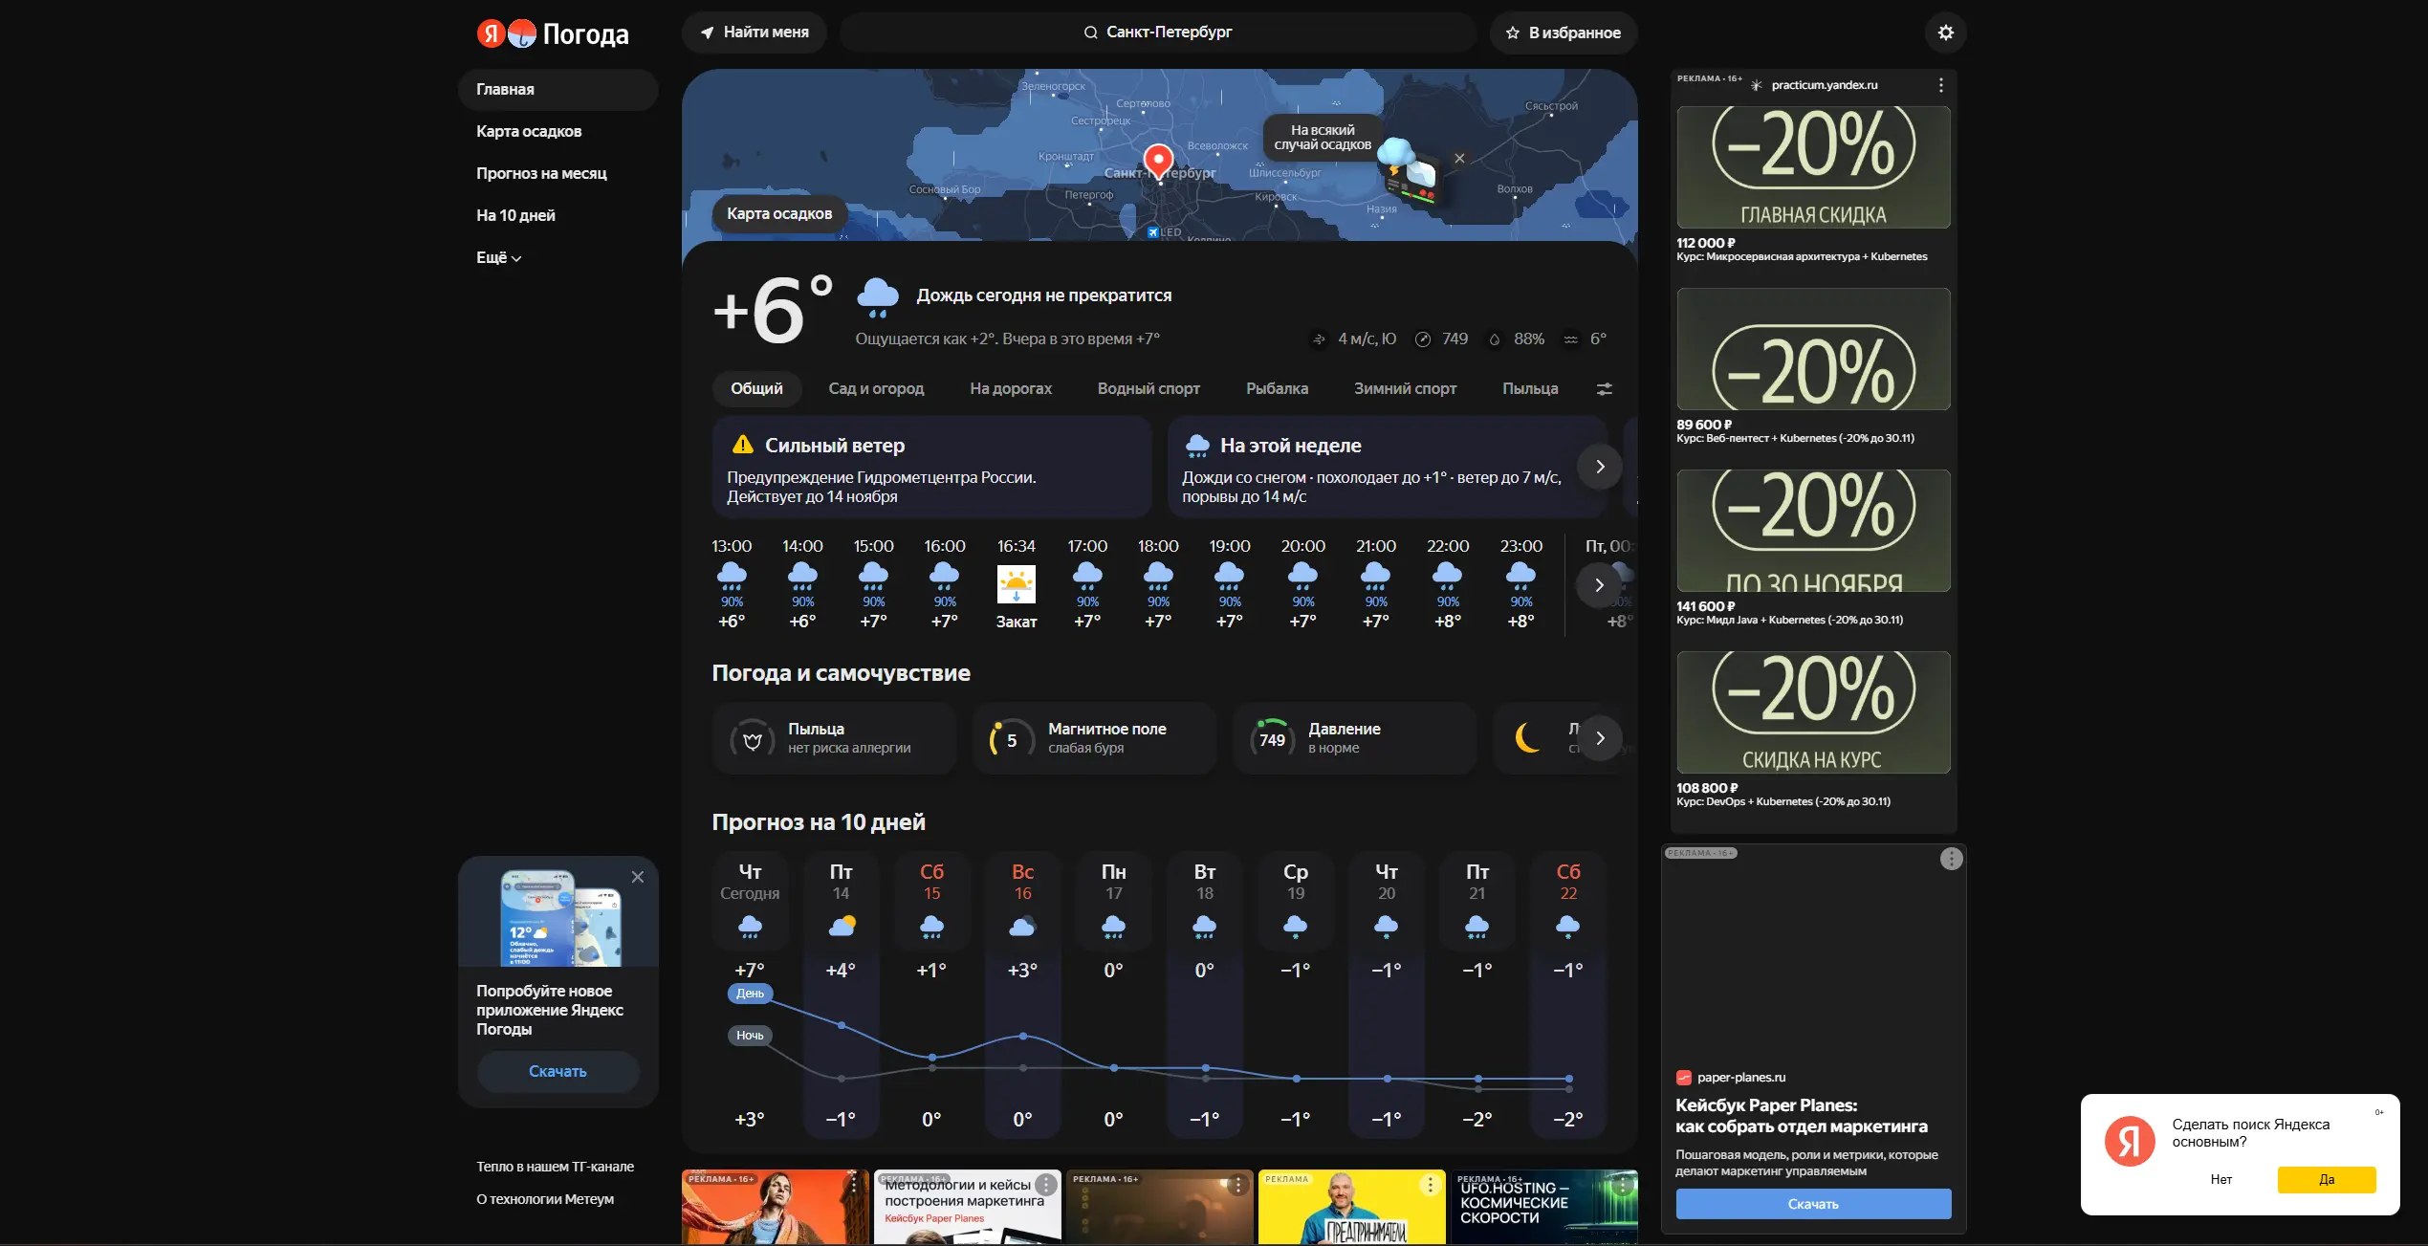Open the Давление 749 pressure card
Screen dimensions: 2428x1246
1354,738
